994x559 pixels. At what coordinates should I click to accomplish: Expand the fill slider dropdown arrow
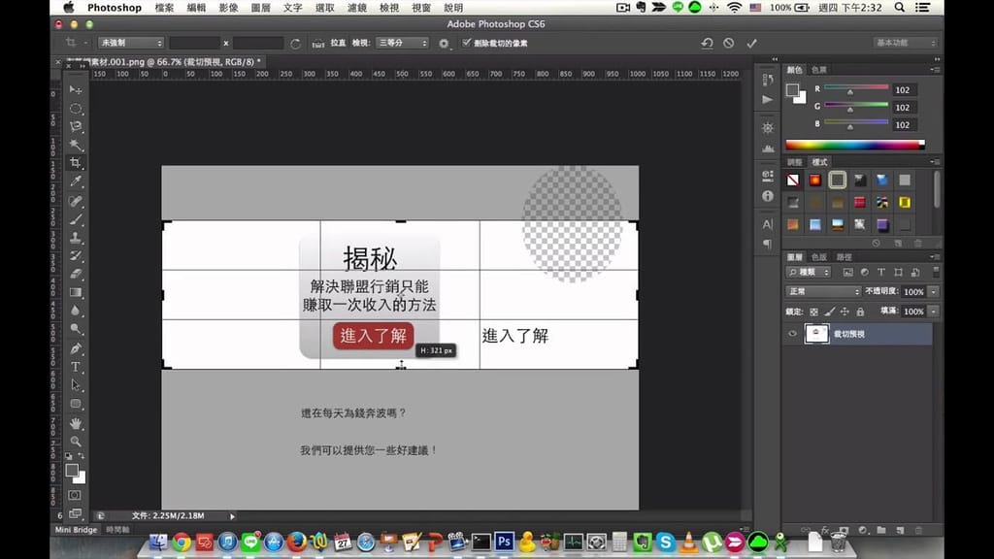click(x=933, y=312)
